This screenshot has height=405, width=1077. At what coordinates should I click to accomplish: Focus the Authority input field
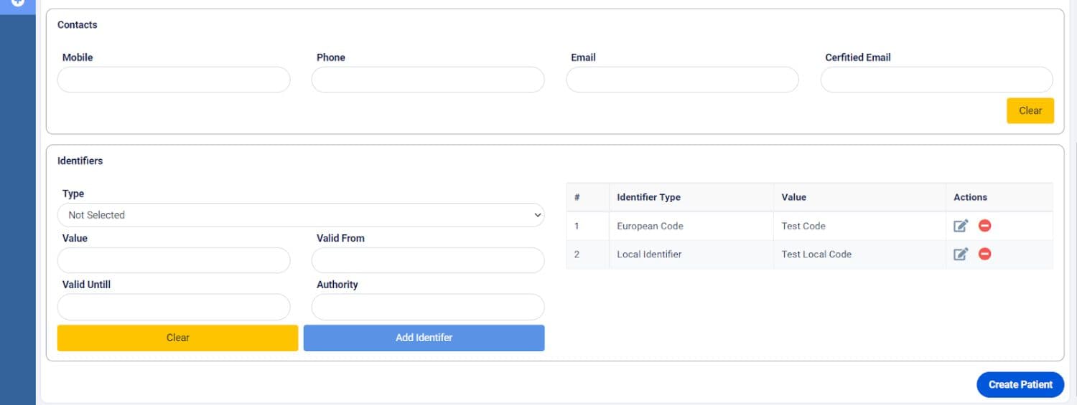pyautogui.click(x=428, y=307)
